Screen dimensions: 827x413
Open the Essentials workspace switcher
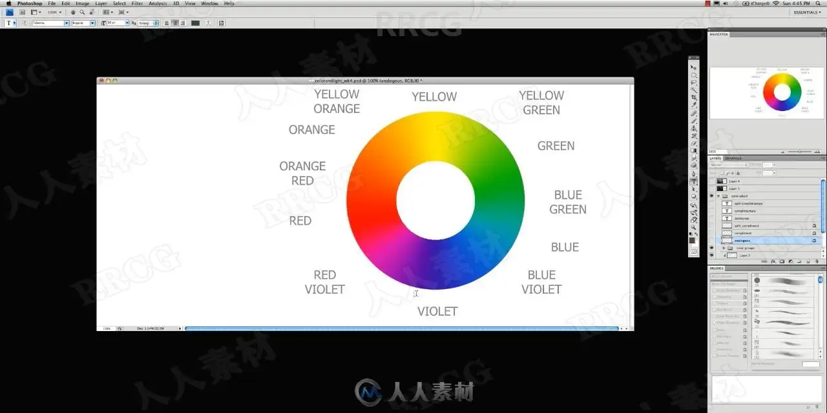[807, 12]
